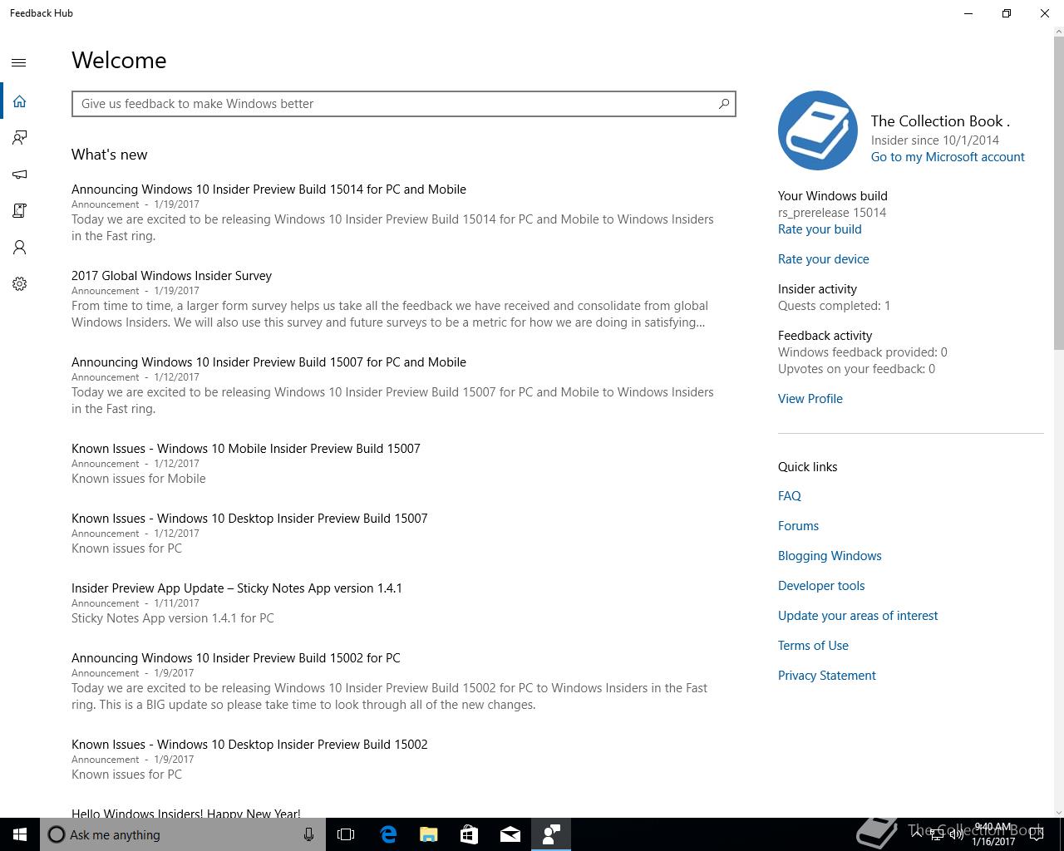Open Build 15007 for PC and Mobile announcement
The height and width of the screenshot is (851, 1064).
[268, 362]
